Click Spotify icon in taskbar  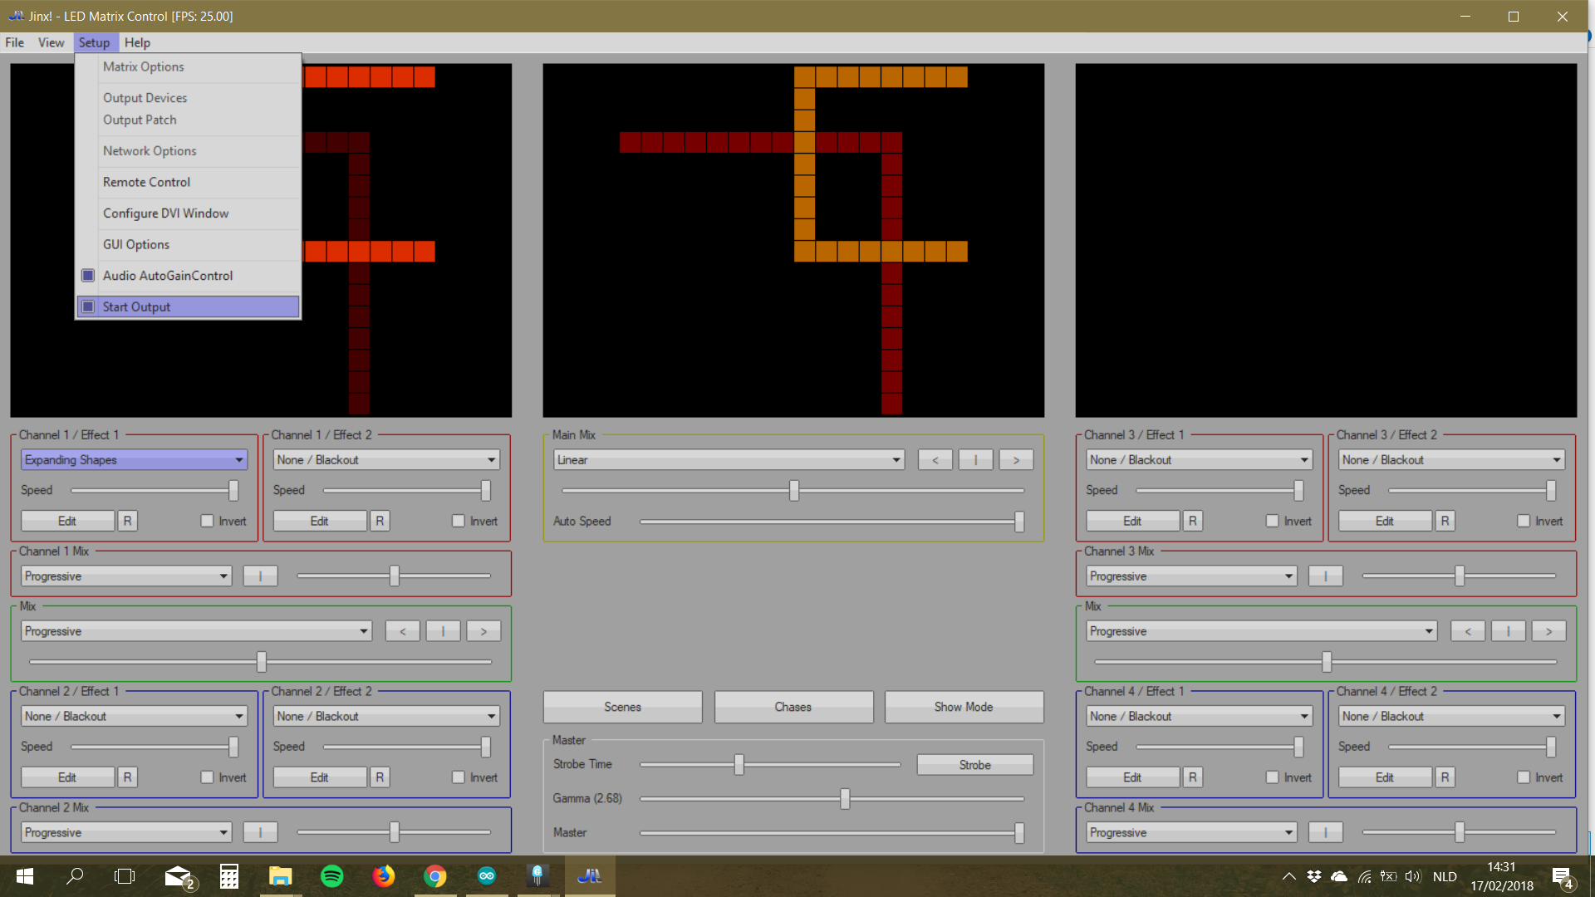tap(332, 875)
